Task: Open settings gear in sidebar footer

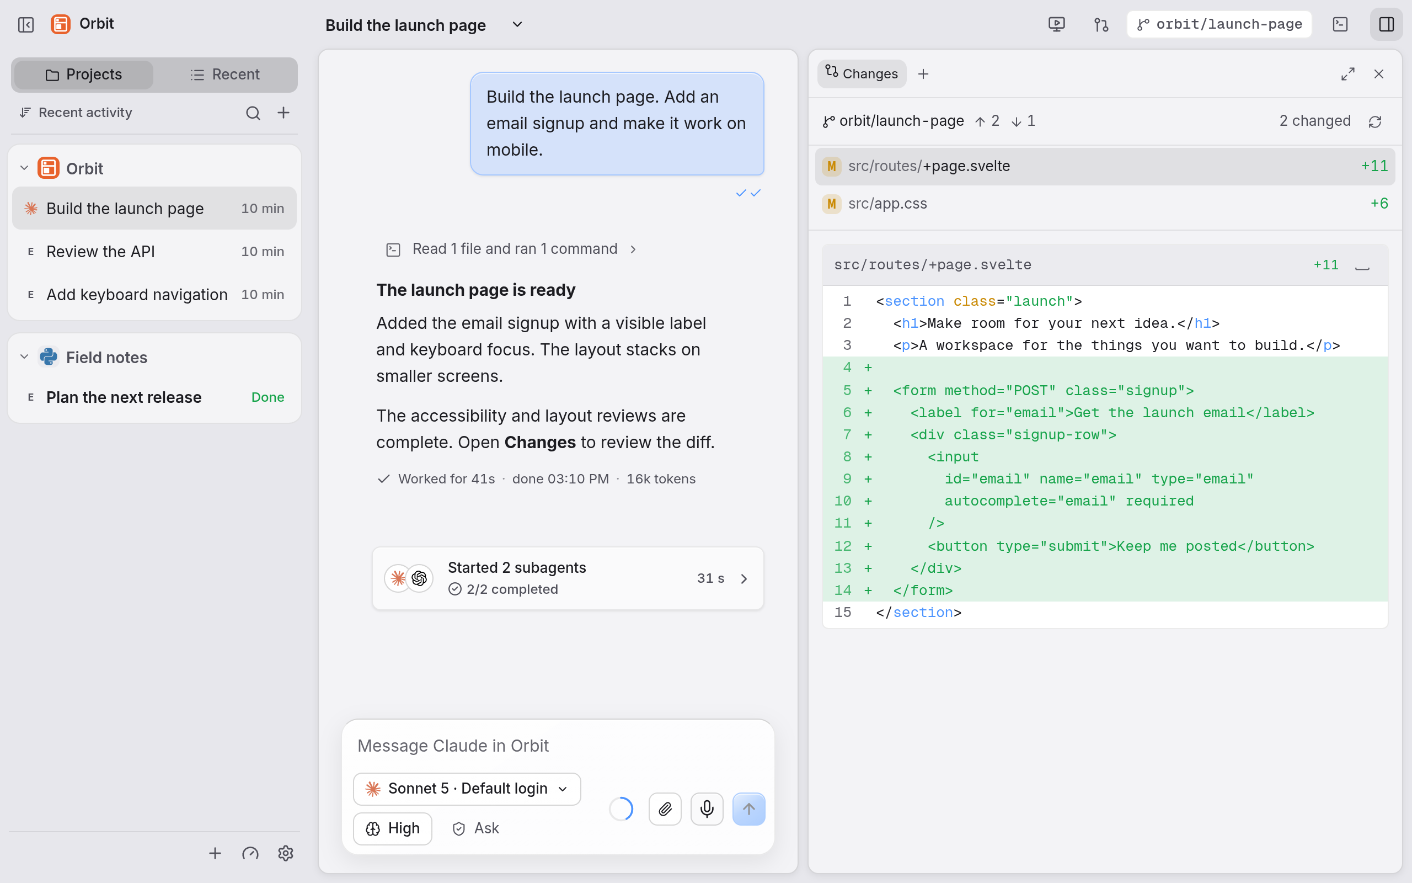Action: [x=285, y=853]
